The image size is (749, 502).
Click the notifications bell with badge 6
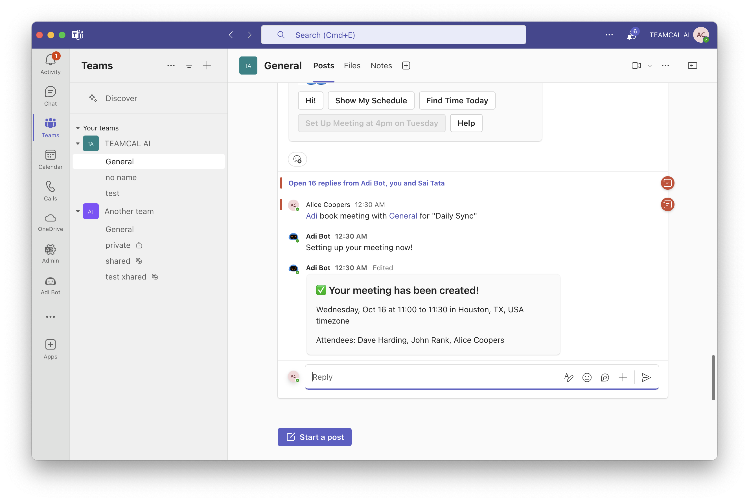631,35
